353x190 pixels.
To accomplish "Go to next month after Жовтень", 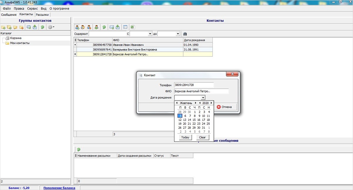I will [x=196, y=103].
